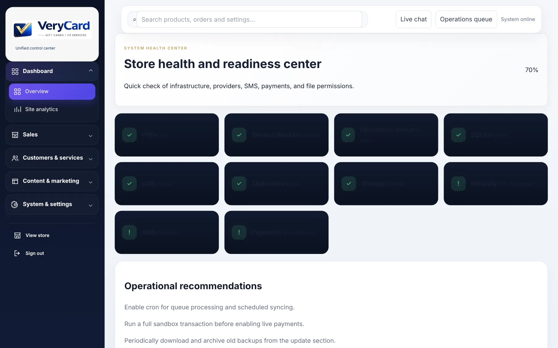Expand Content & marketing chevron
The image size is (558, 348).
pyautogui.click(x=91, y=182)
